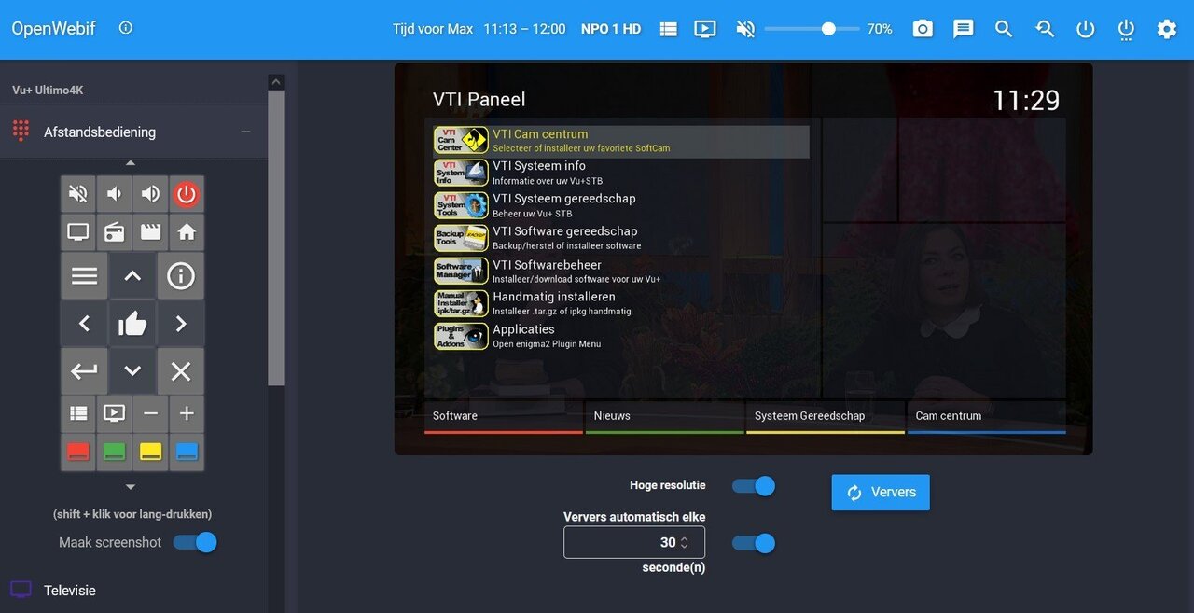Enable the Hoge resolutie toggle

click(x=753, y=485)
